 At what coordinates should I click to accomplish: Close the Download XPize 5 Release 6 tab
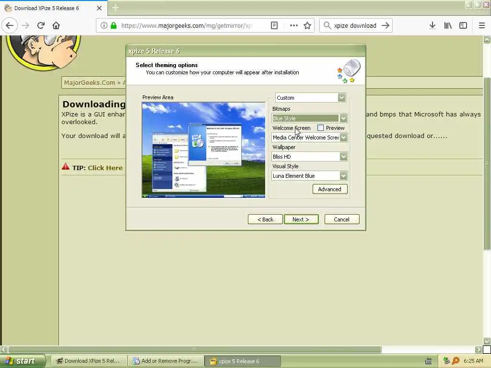(x=99, y=8)
